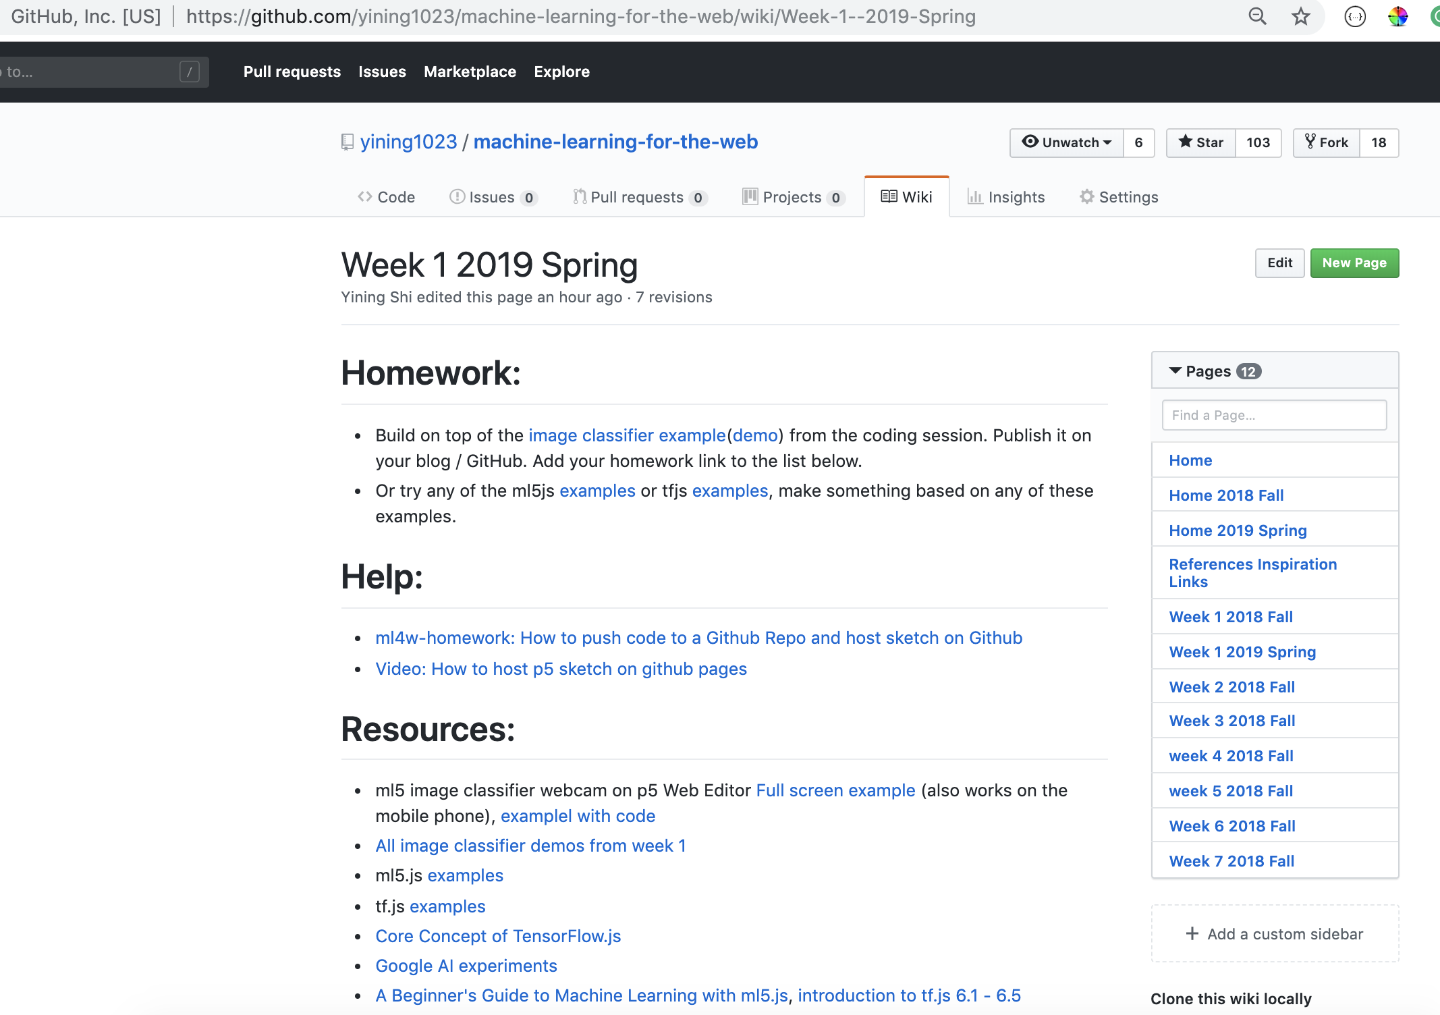Image resolution: width=1440 pixels, height=1015 pixels.
Task: Click the green New Page button
Action: click(1354, 263)
